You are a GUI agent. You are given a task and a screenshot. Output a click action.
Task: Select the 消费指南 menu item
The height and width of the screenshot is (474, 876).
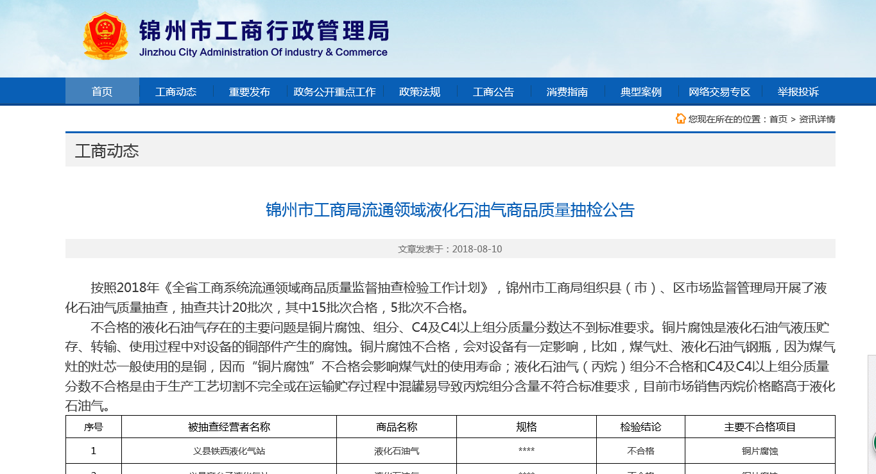(x=567, y=92)
